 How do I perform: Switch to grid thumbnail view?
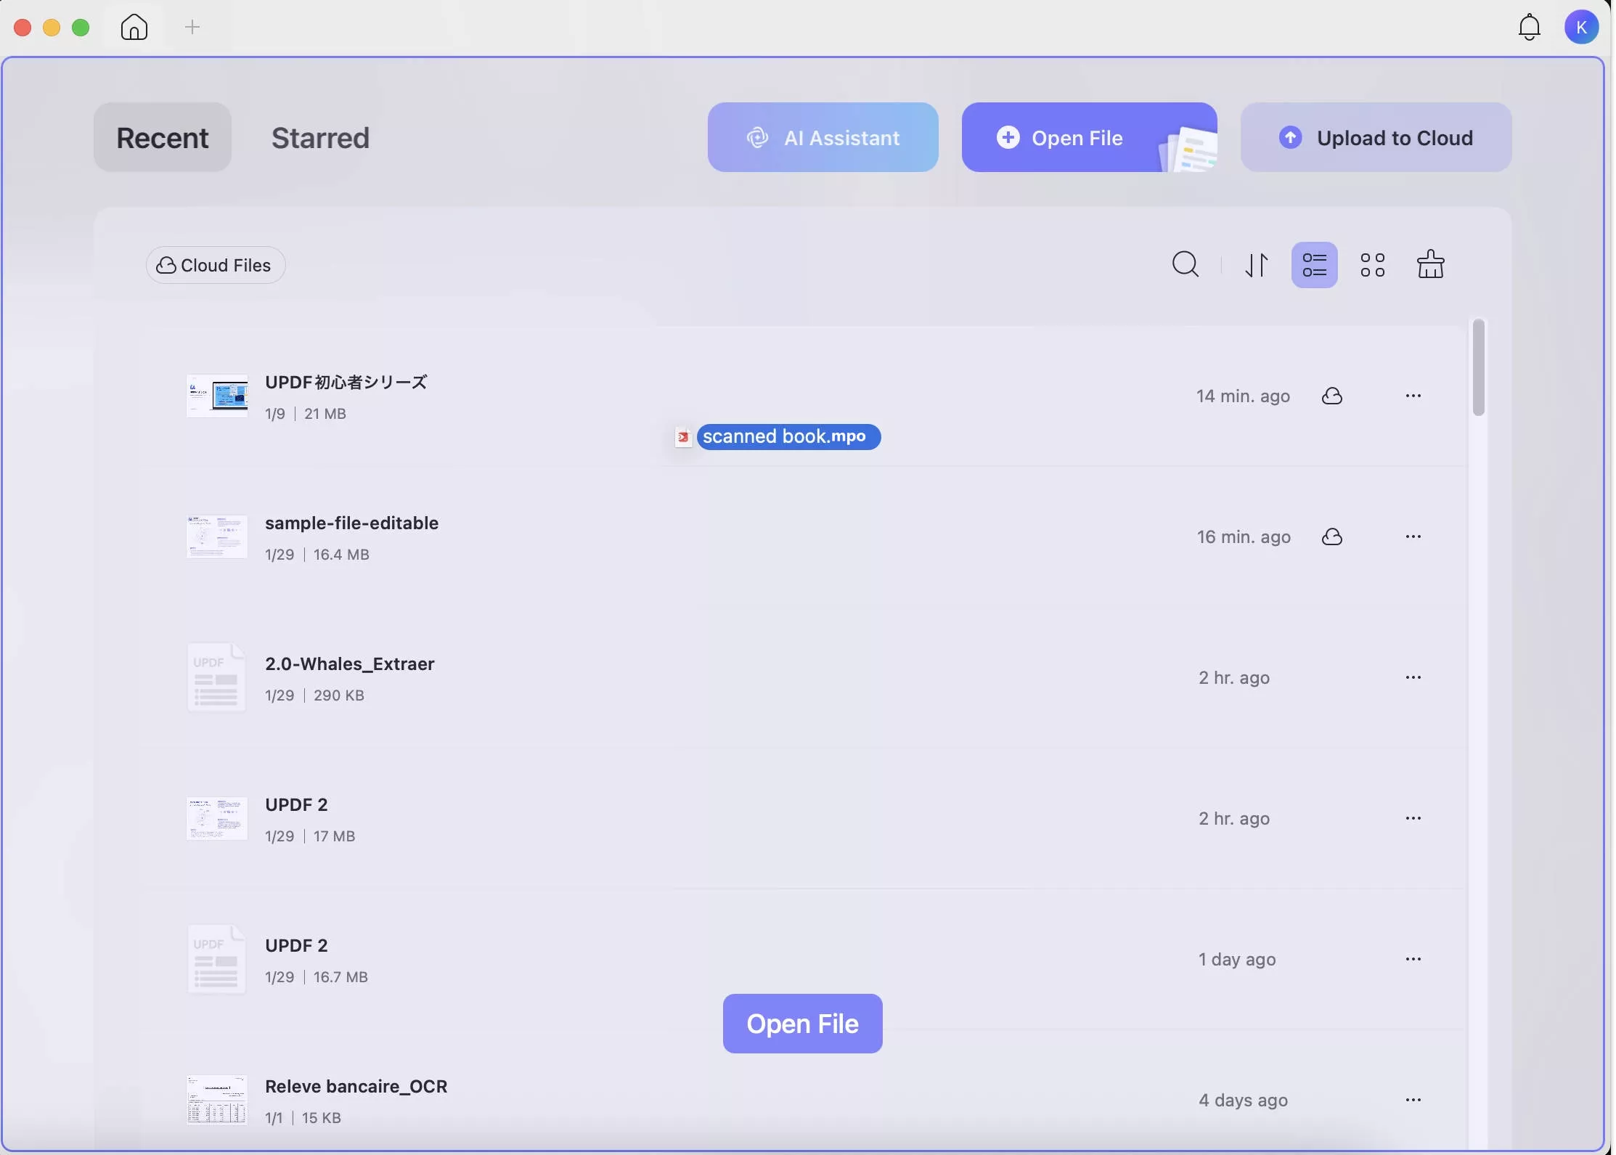point(1372,264)
